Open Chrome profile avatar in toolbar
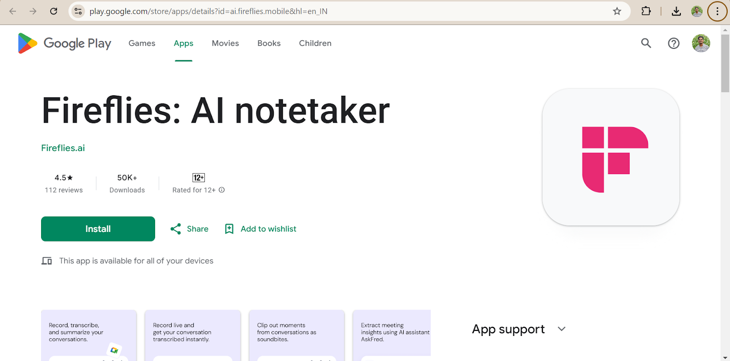The width and height of the screenshot is (730, 361). [x=697, y=11]
